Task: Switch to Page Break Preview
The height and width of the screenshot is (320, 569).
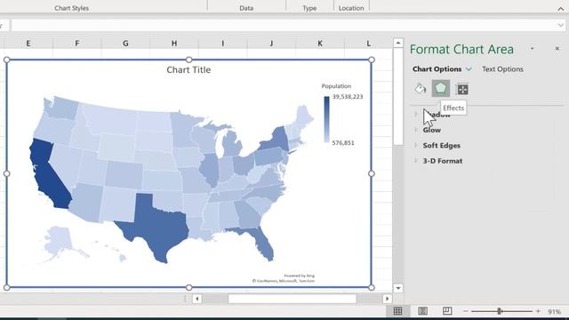Action: coord(447,311)
